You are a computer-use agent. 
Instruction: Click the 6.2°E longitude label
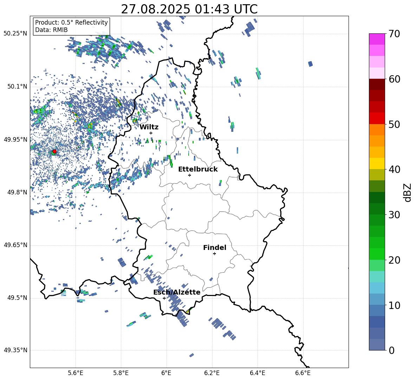point(212,373)
